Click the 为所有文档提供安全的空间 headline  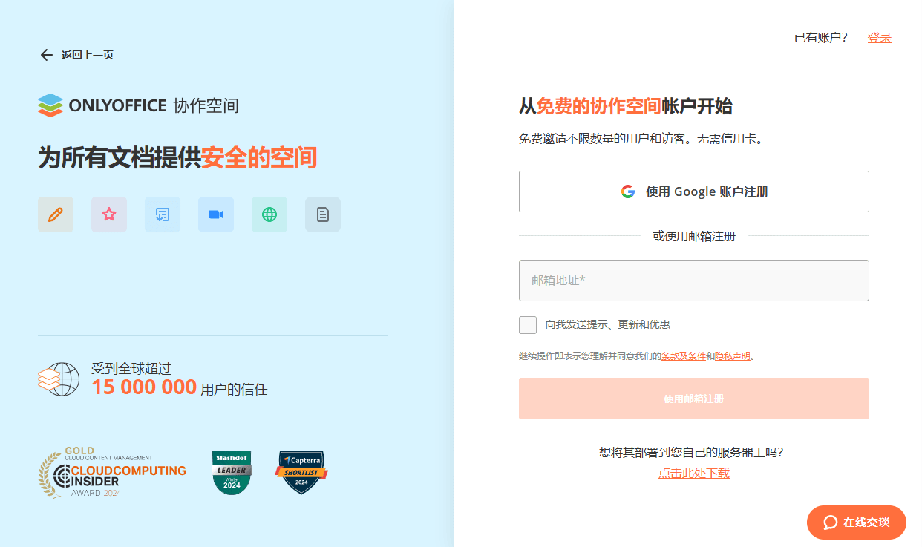coord(177,157)
